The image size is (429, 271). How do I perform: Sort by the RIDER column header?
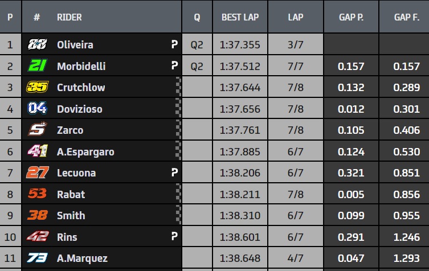(70, 17)
